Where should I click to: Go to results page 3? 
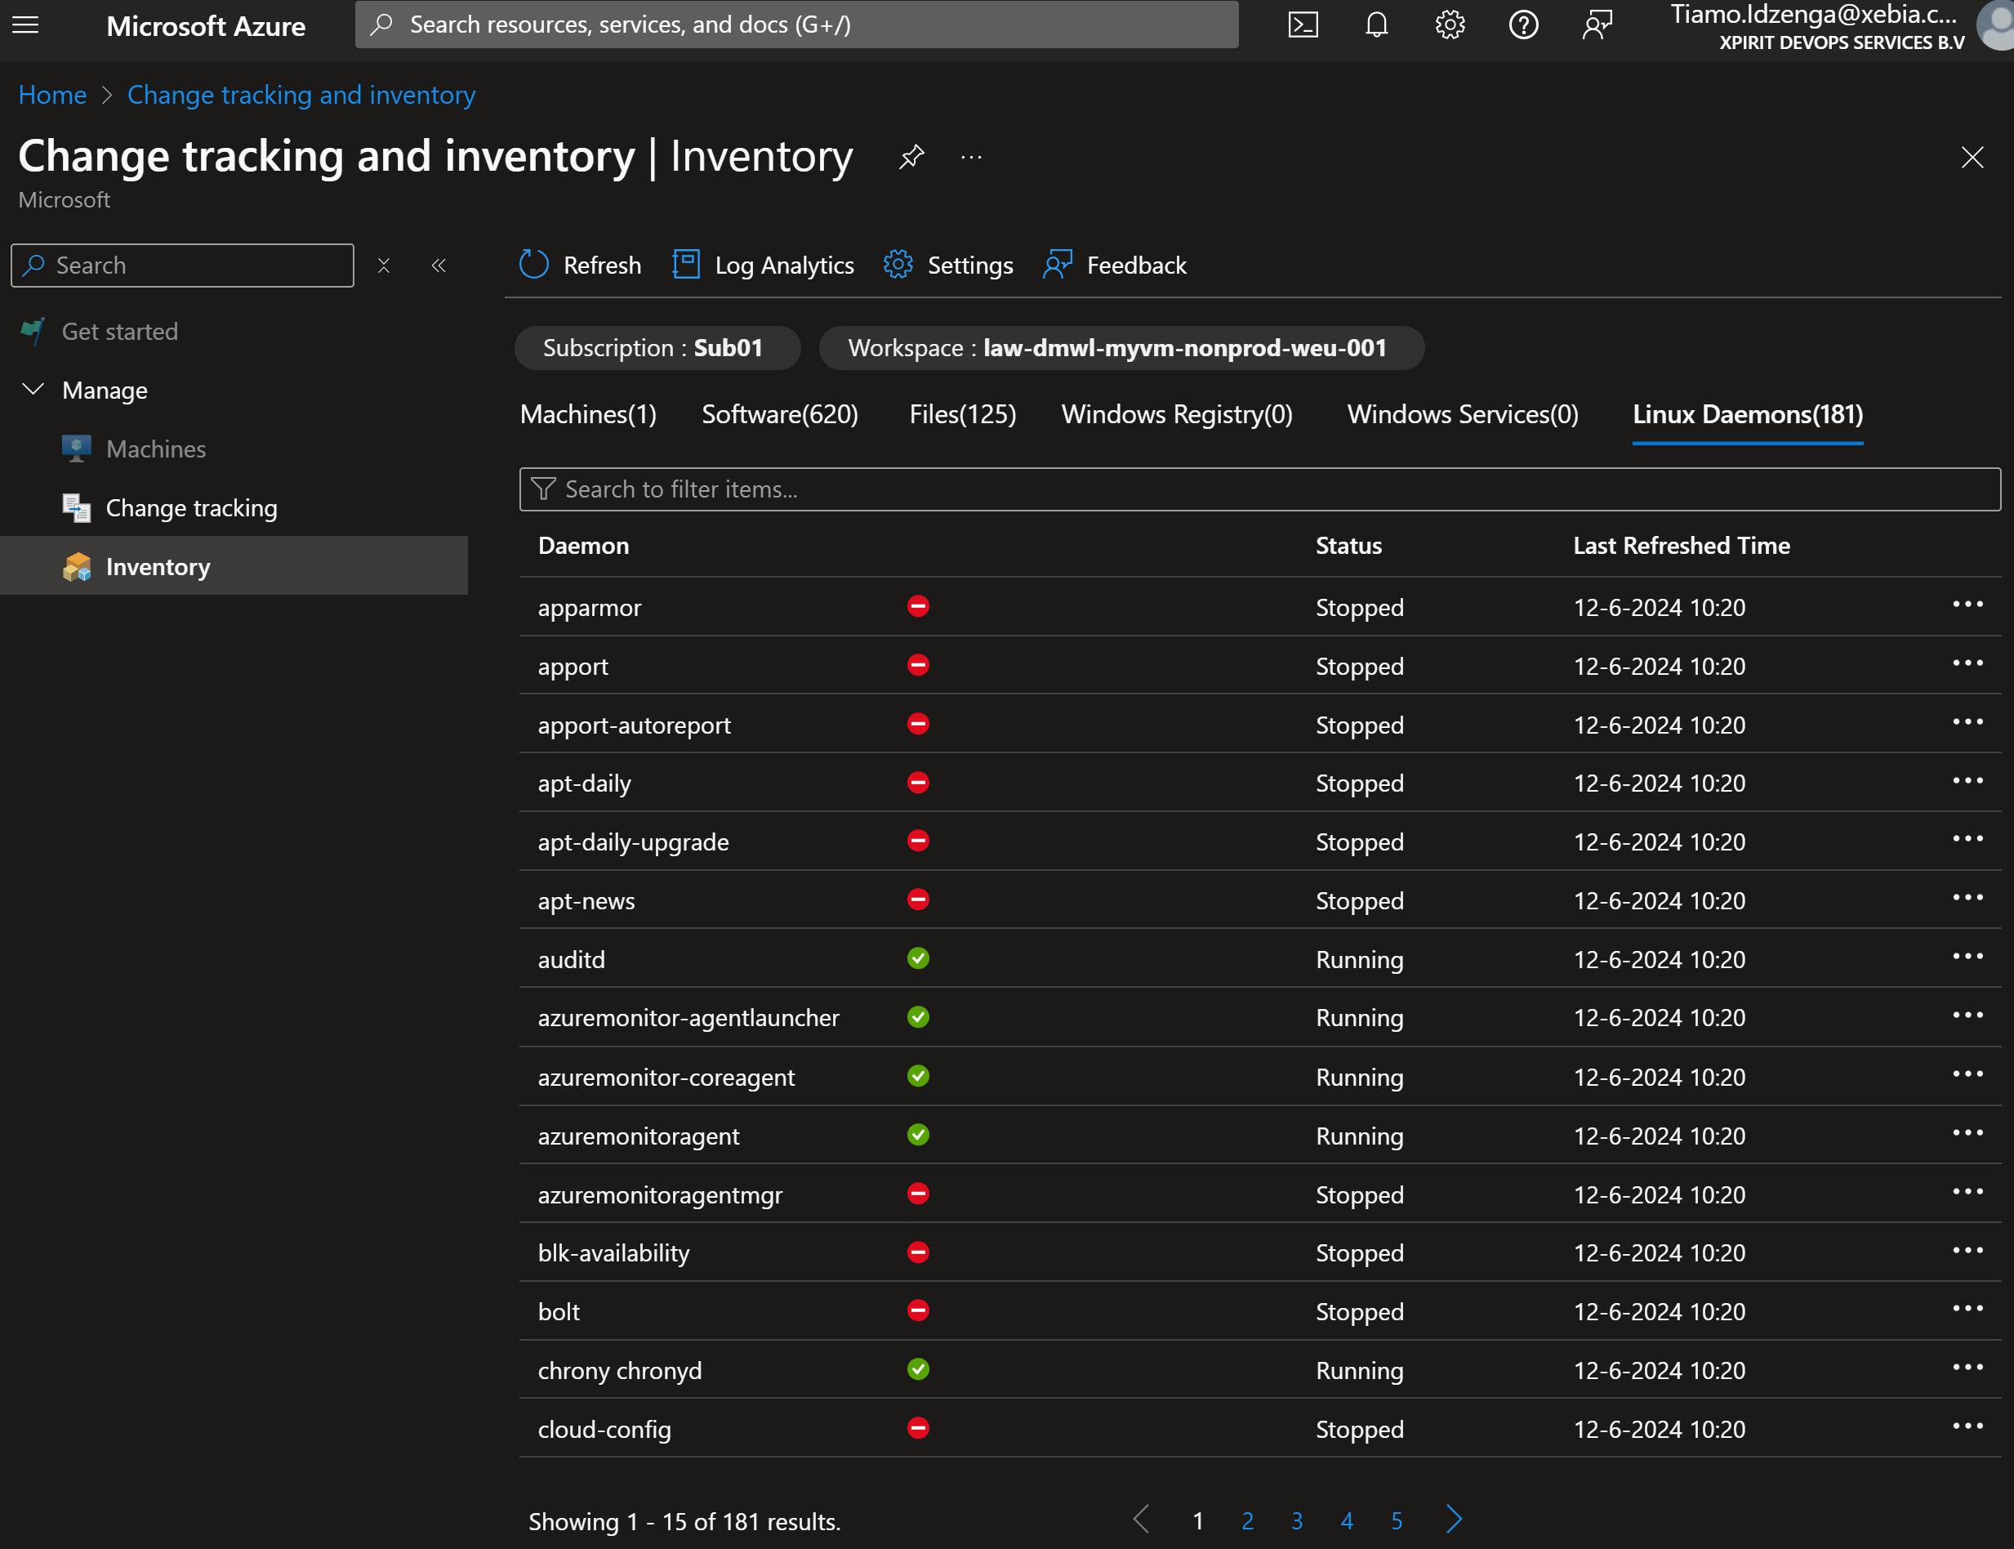(x=1297, y=1520)
